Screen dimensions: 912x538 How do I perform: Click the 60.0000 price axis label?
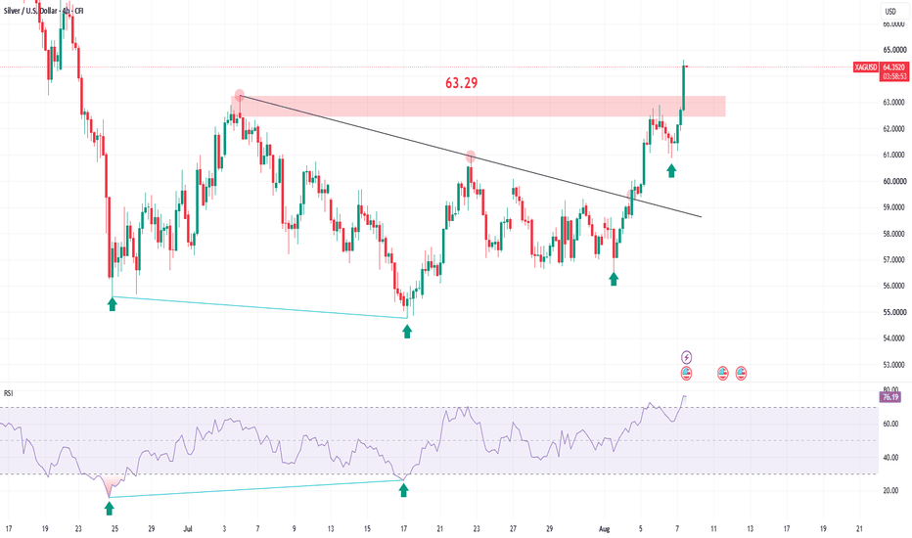894,181
